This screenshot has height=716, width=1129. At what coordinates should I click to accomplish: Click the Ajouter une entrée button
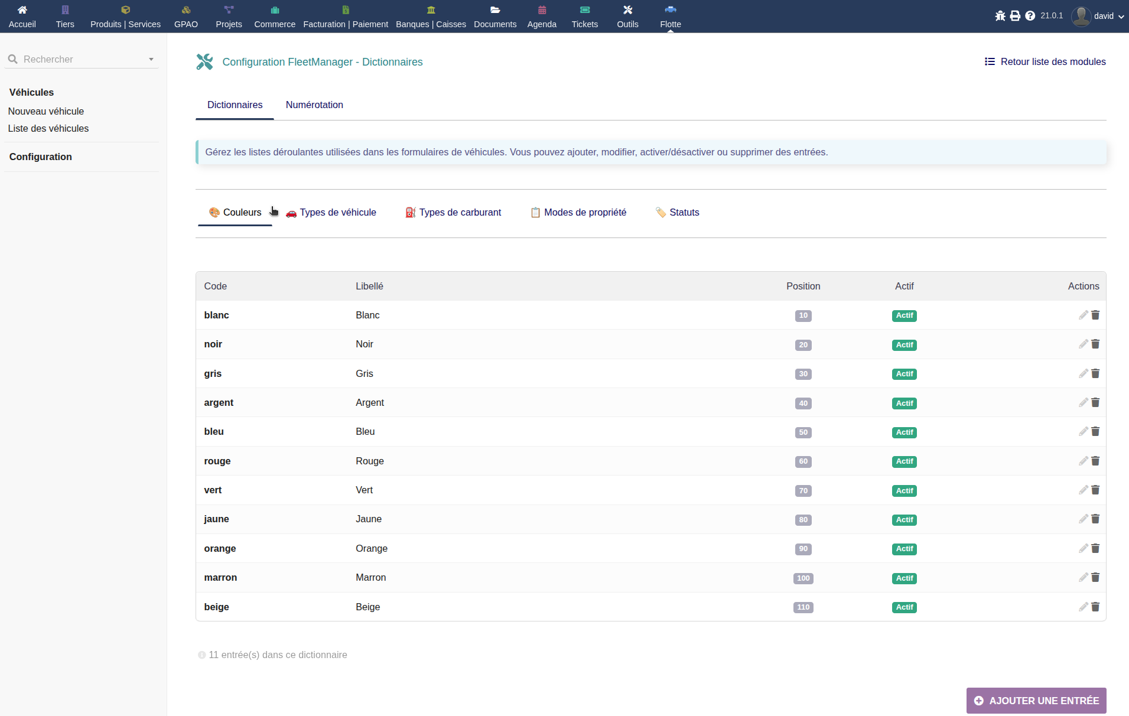coord(1036,701)
